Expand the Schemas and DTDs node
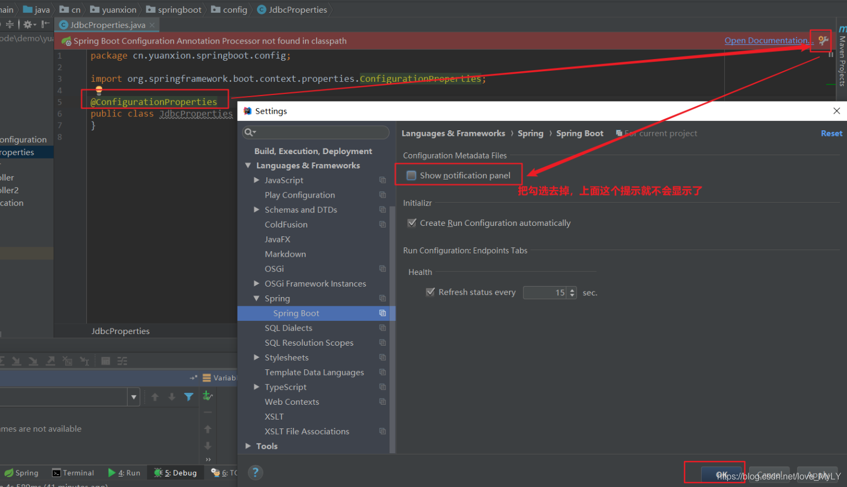The height and width of the screenshot is (487, 847). tap(256, 210)
